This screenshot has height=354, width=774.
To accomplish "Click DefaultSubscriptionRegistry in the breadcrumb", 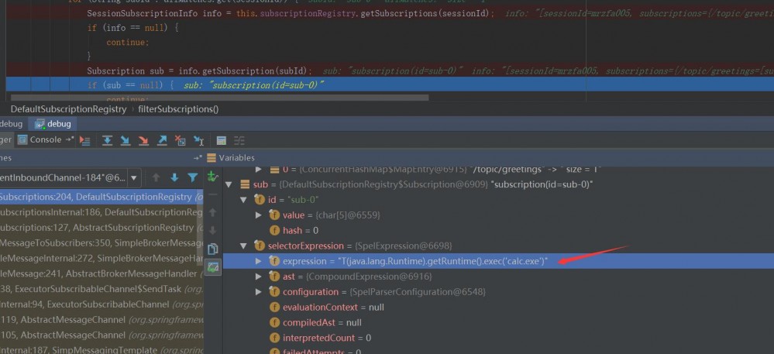I will point(69,109).
